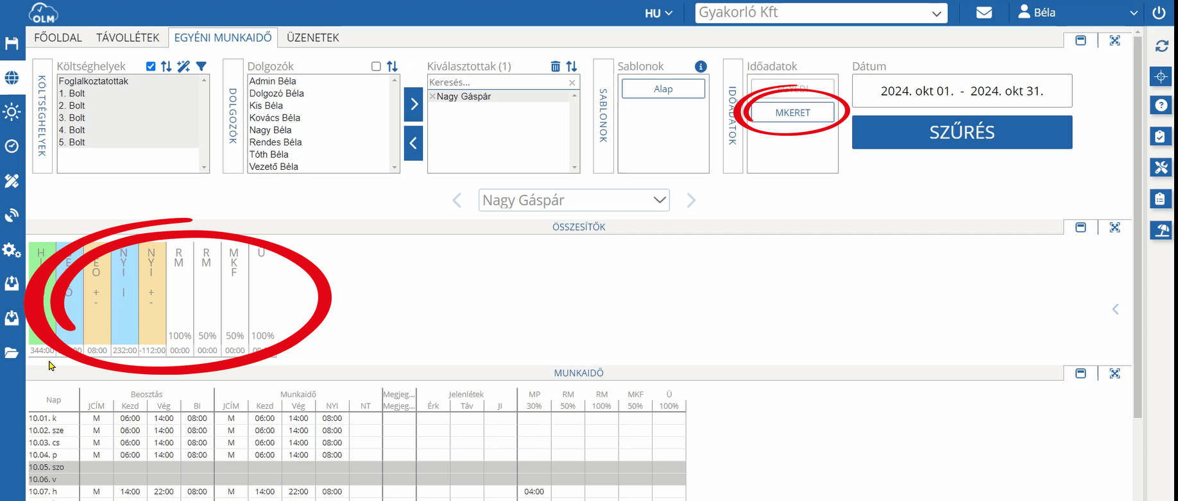Delete selected with Kiválasztottak trash icon
The width and height of the screenshot is (1178, 501).
tap(556, 67)
